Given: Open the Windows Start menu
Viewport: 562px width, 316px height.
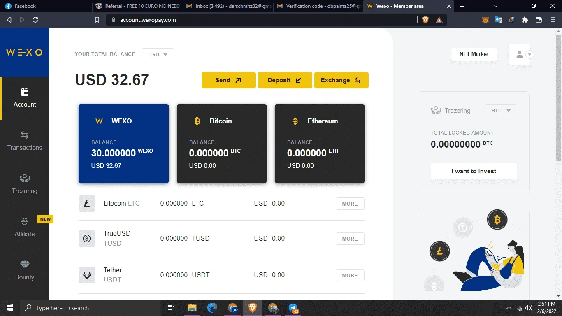Looking at the screenshot, I should [x=10, y=308].
